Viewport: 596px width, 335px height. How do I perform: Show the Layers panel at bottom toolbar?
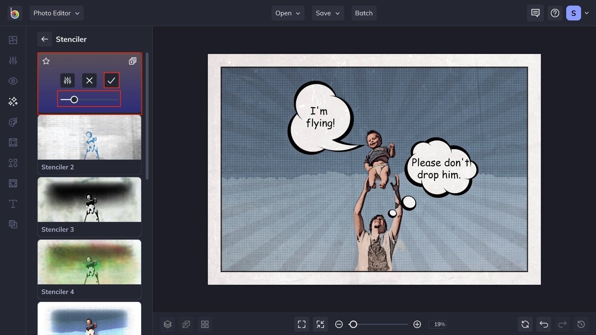167,324
